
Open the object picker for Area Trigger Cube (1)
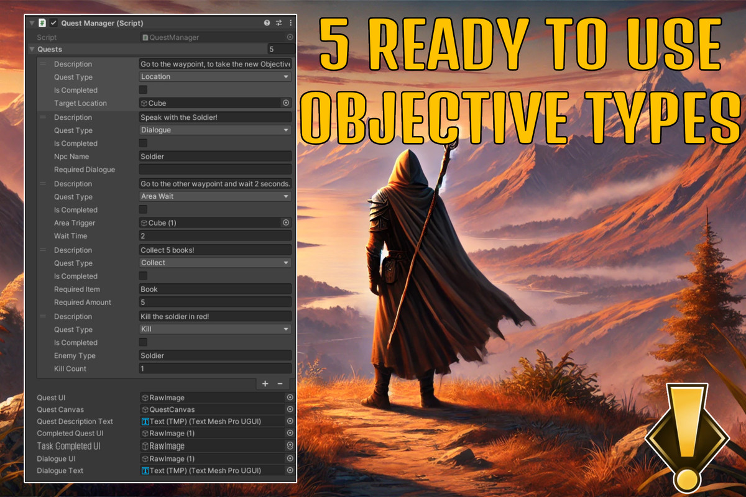click(286, 222)
